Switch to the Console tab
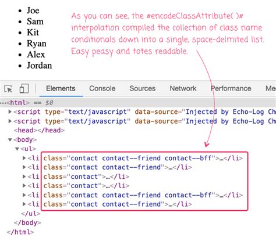Image resolution: width=276 pixels, height=241 pixels. (102, 88)
